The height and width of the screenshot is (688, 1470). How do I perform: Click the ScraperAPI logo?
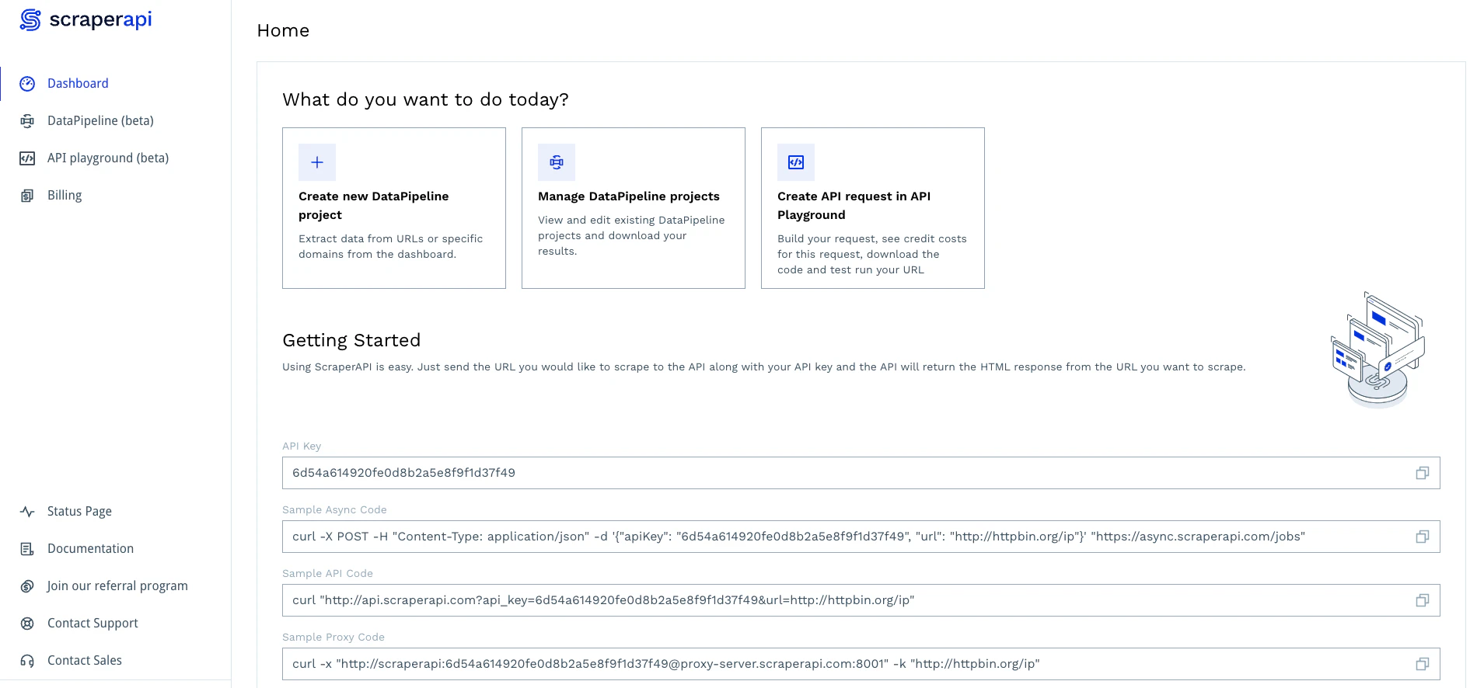pyautogui.click(x=86, y=19)
